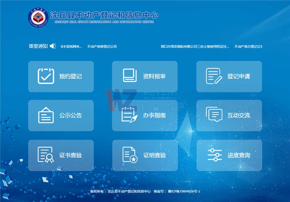
Task: Click the 登记申请 document pencil icon
Action: click(x=214, y=76)
